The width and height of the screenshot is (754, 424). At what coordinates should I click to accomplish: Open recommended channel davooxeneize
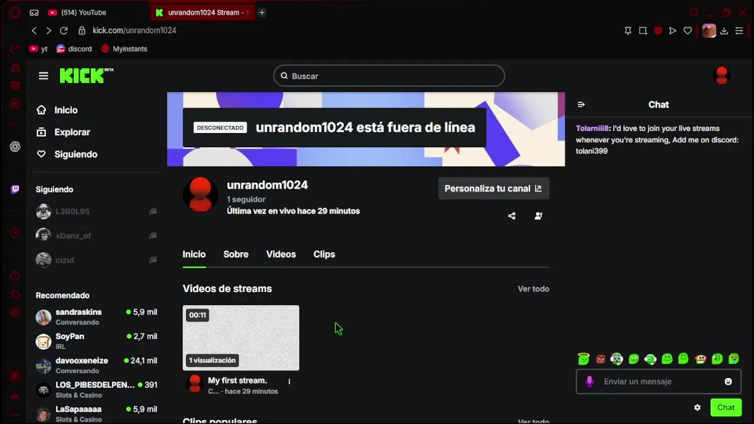click(x=97, y=365)
